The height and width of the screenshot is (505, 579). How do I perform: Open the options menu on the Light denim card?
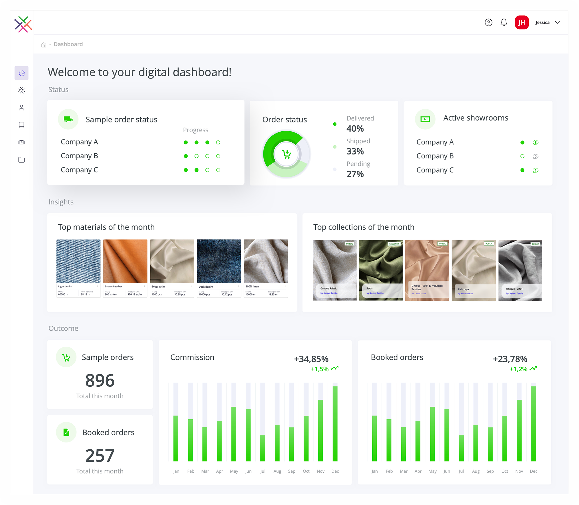tap(98, 286)
